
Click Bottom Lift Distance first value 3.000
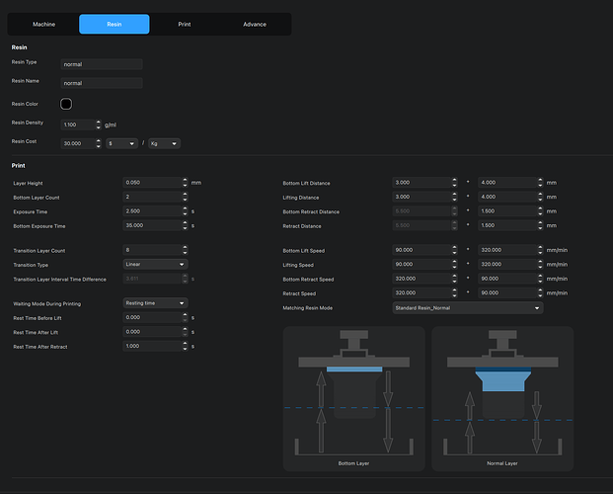(x=421, y=183)
